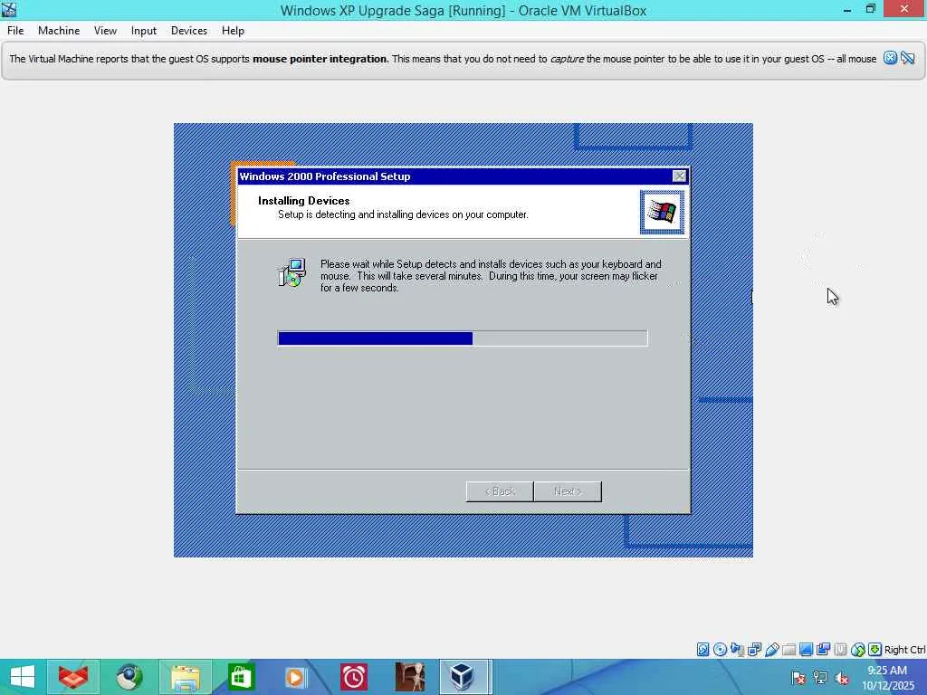Click the display status indicator icon
927x695 pixels.
[806, 650]
